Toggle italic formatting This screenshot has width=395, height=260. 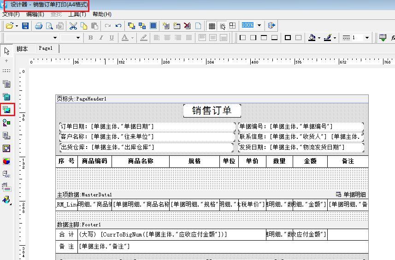click(101, 38)
